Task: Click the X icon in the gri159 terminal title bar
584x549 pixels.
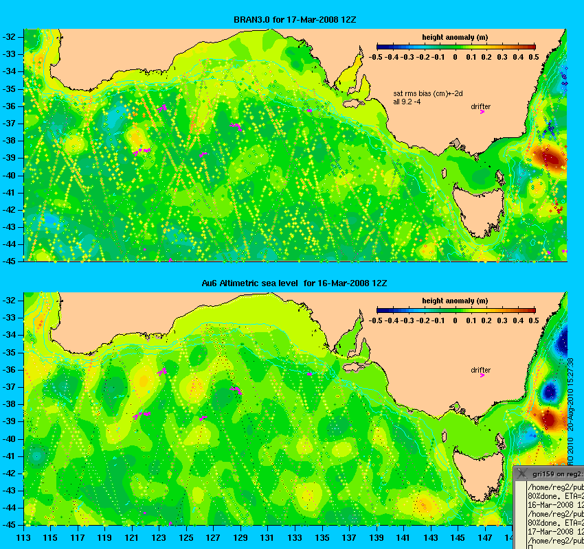Action: coord(522,474)
